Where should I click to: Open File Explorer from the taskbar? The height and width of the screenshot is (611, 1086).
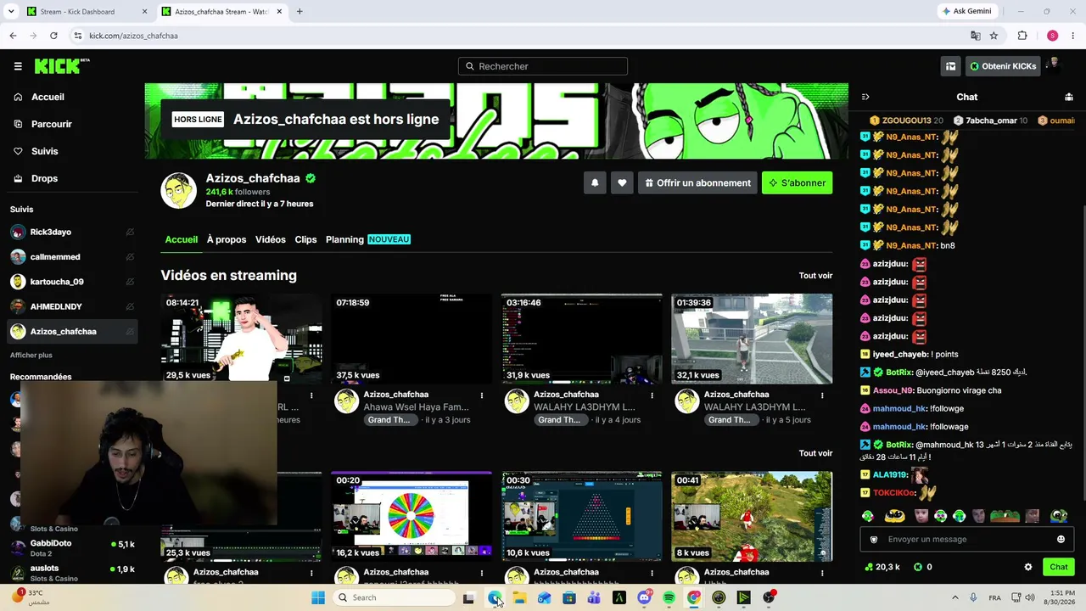519,597
